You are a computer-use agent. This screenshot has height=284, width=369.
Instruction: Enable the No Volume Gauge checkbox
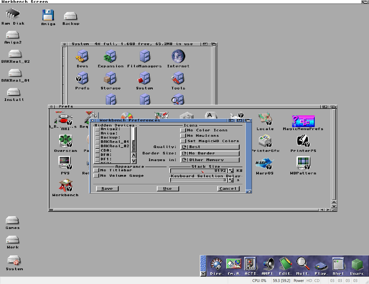(96, 175)
